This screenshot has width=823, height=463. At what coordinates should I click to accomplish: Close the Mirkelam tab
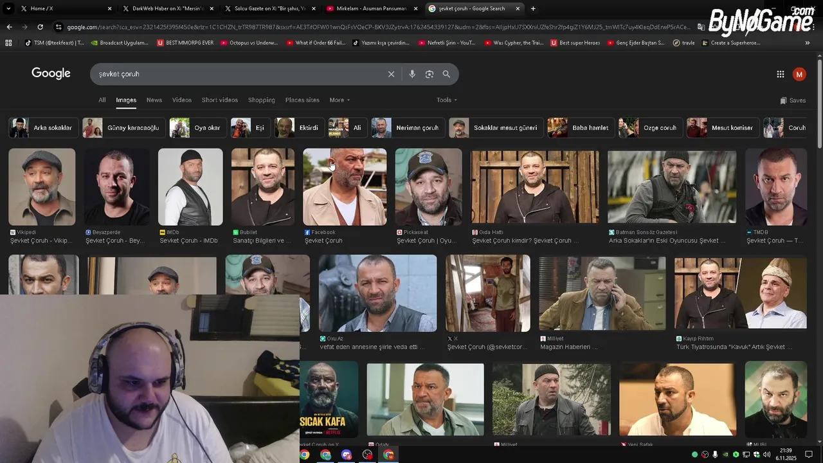(x=416, y=8)
